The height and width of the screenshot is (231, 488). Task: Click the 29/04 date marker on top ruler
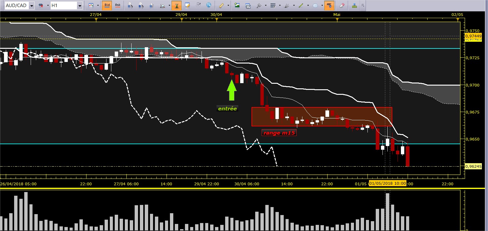click(181, 14)
